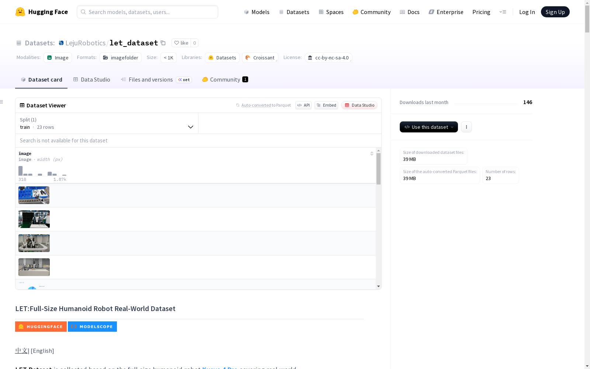590x369 pixels.
Task: Open Docs in the top navigation
Action: 410,12
